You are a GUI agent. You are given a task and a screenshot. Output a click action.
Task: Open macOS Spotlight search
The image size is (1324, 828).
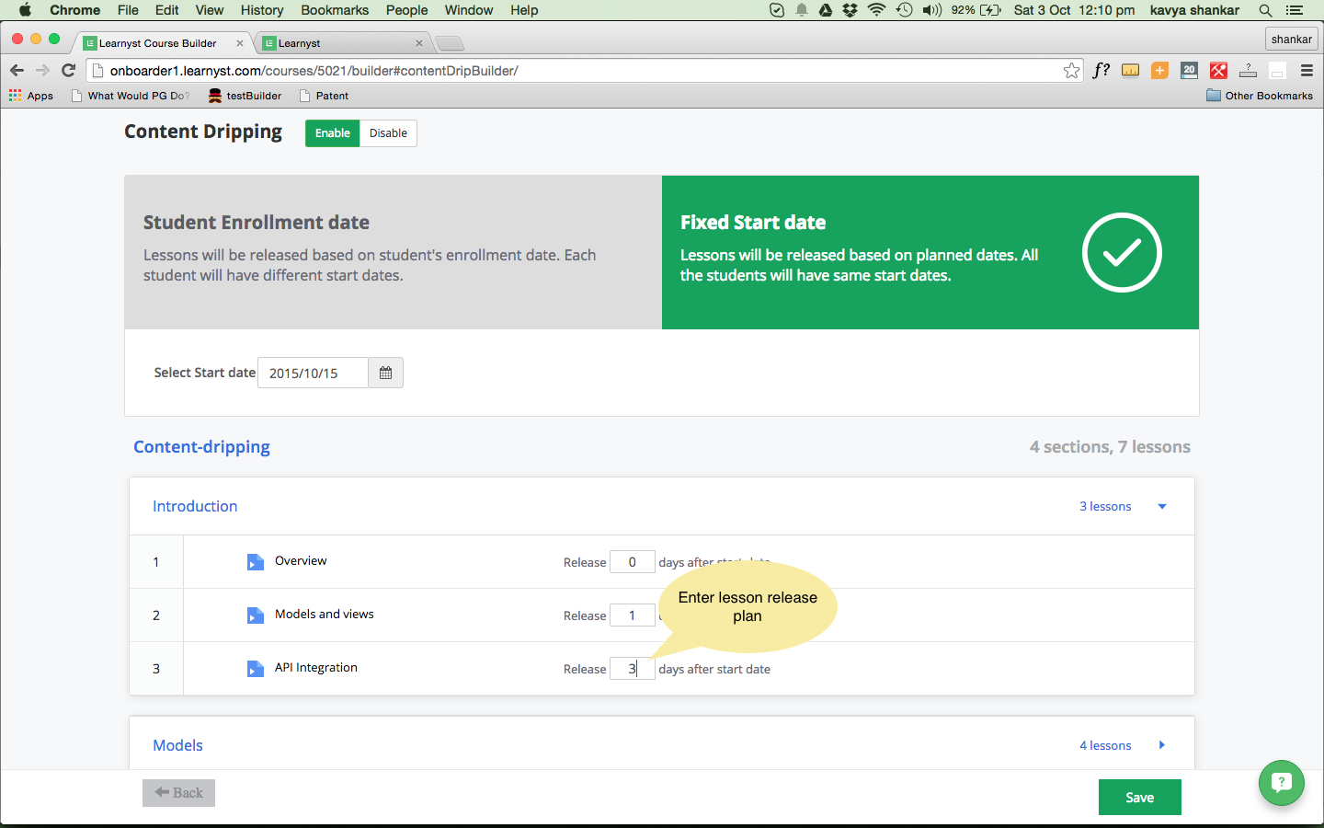pos(1265,10)
